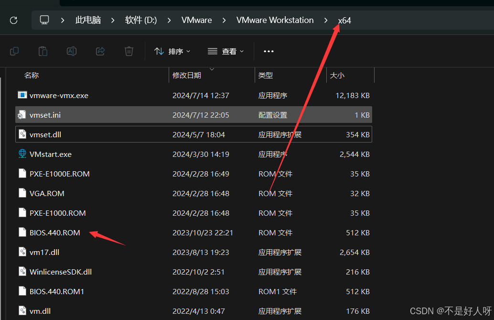Expand chevron after VMware in breadcrumb
Image resolution: width=494 pixels, height=320 pixels.
(224, 20)
